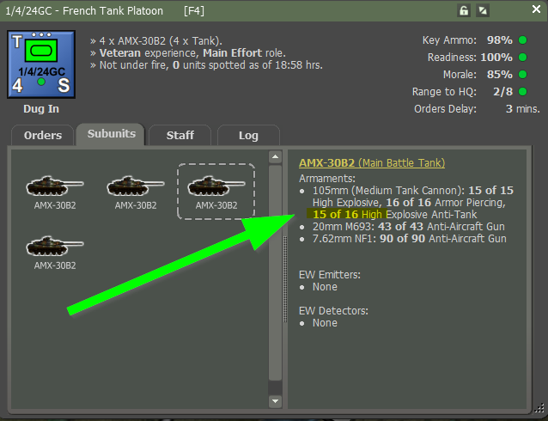The width and height of the screenshot is (548, 421).
Task: Select the second AMX-30B2 tank in top row
Action: click(x=136, y=192)
